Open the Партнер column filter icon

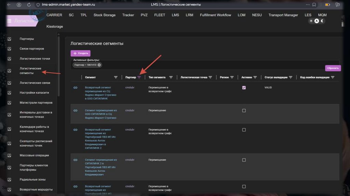click(x=139, y=78)
